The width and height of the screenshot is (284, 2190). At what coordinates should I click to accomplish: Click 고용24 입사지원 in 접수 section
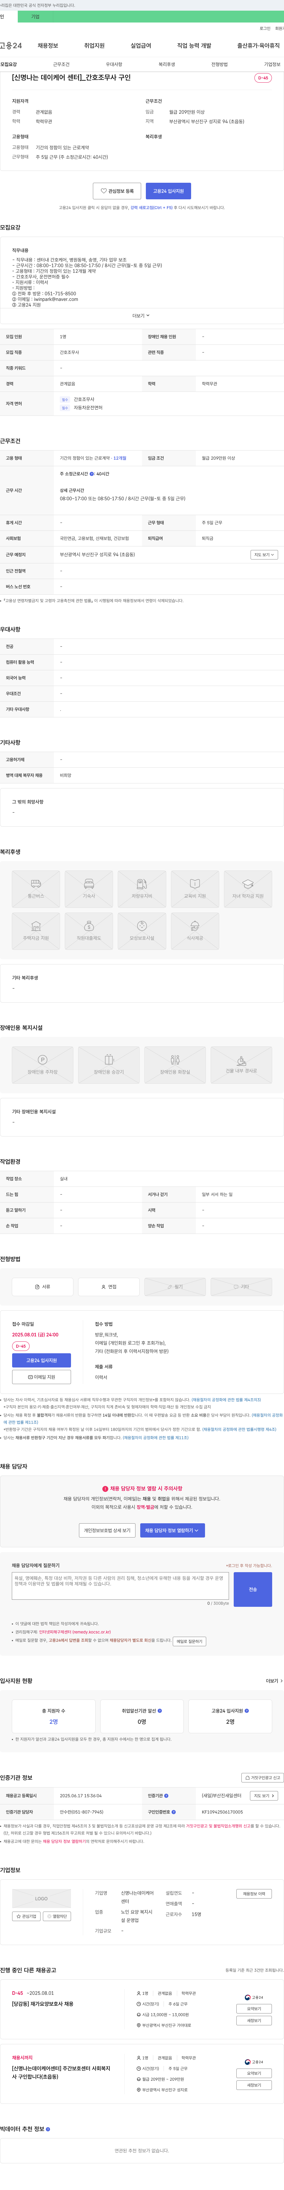tap(42, 1360)
